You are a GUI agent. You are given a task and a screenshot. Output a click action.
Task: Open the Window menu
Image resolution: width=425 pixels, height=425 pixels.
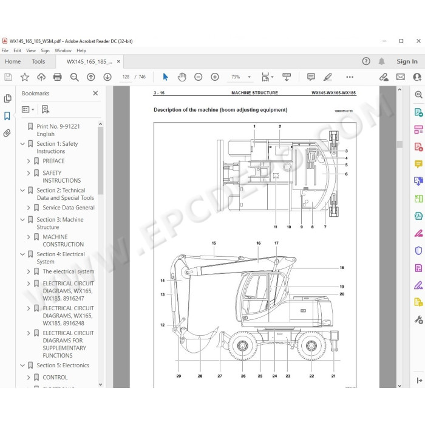tap(63, 50)
